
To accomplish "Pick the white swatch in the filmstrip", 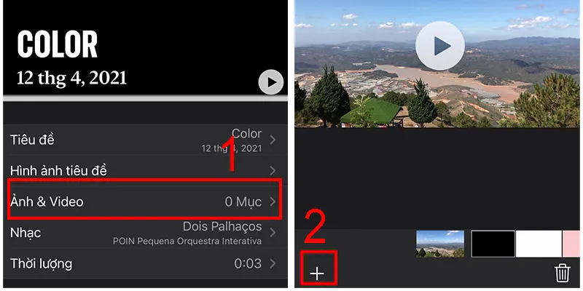I will click(x=539, y=244).
